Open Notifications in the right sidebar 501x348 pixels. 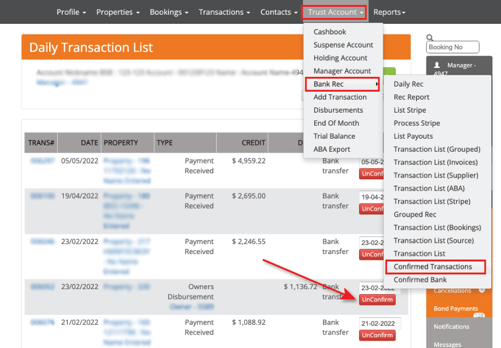tap(451, 326)
